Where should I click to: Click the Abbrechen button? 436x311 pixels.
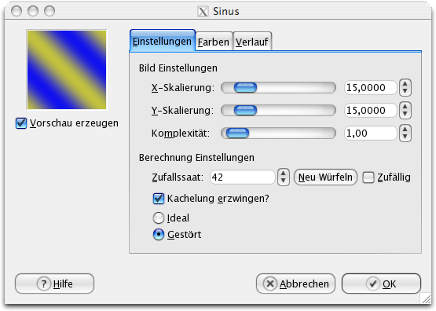coord(295,284)
